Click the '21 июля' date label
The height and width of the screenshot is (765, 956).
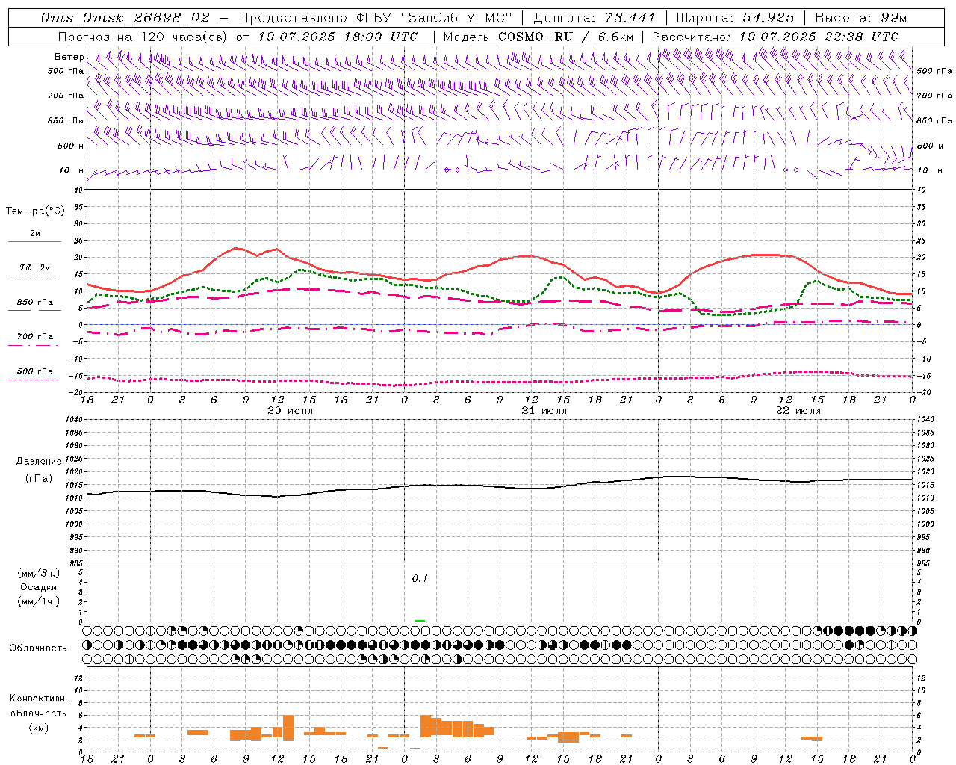(544, 411)
